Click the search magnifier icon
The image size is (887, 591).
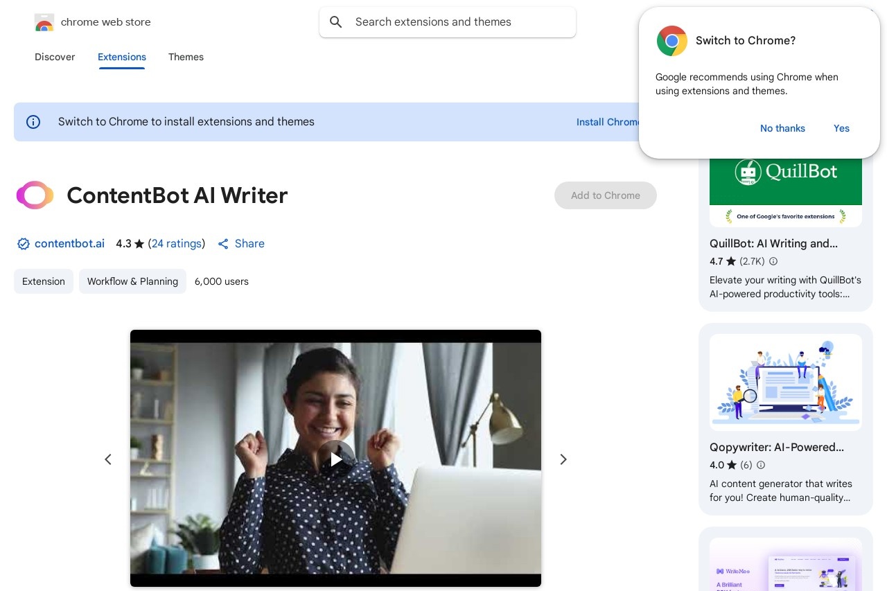[x=336, y=22]
